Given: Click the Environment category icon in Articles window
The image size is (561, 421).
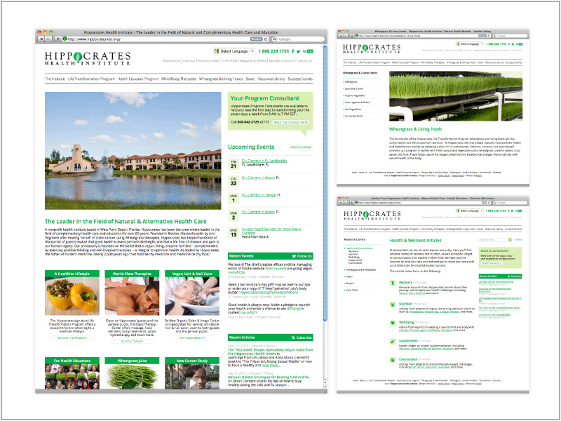Looking at the screenshot, I should [393, 360].
